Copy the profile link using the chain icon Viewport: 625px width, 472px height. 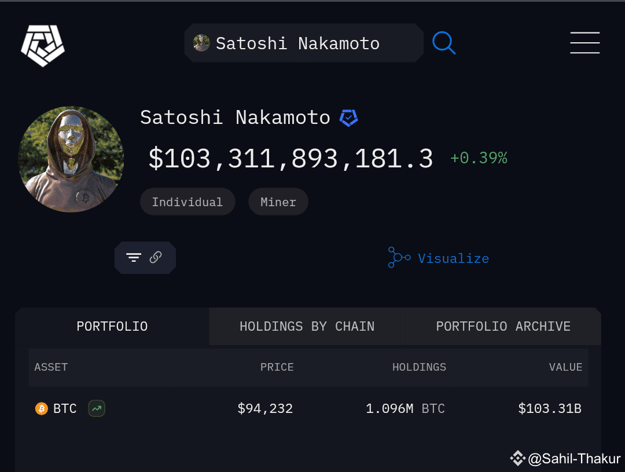155,257
